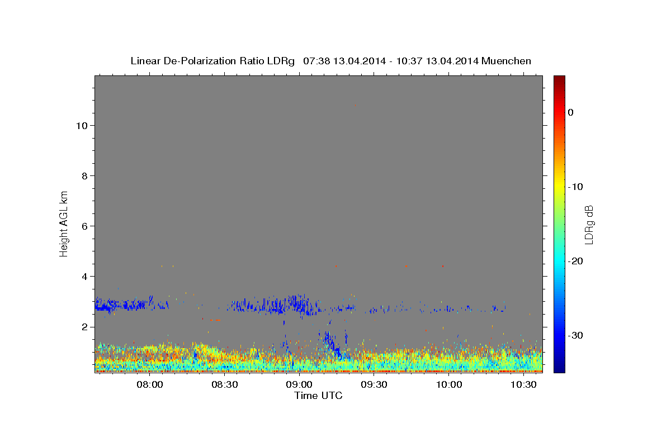Click the colorbar value 0
Screen dimensions: 671x447
[x=570, y=112]
